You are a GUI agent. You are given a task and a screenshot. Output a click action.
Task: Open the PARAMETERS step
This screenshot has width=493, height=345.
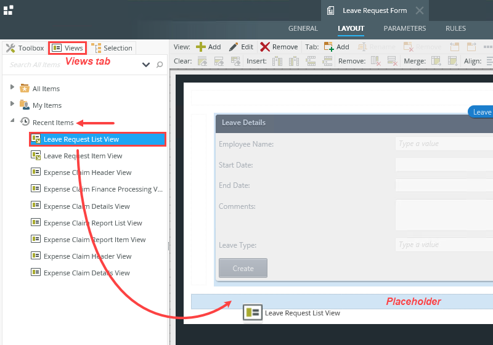(x=405, y=28)
